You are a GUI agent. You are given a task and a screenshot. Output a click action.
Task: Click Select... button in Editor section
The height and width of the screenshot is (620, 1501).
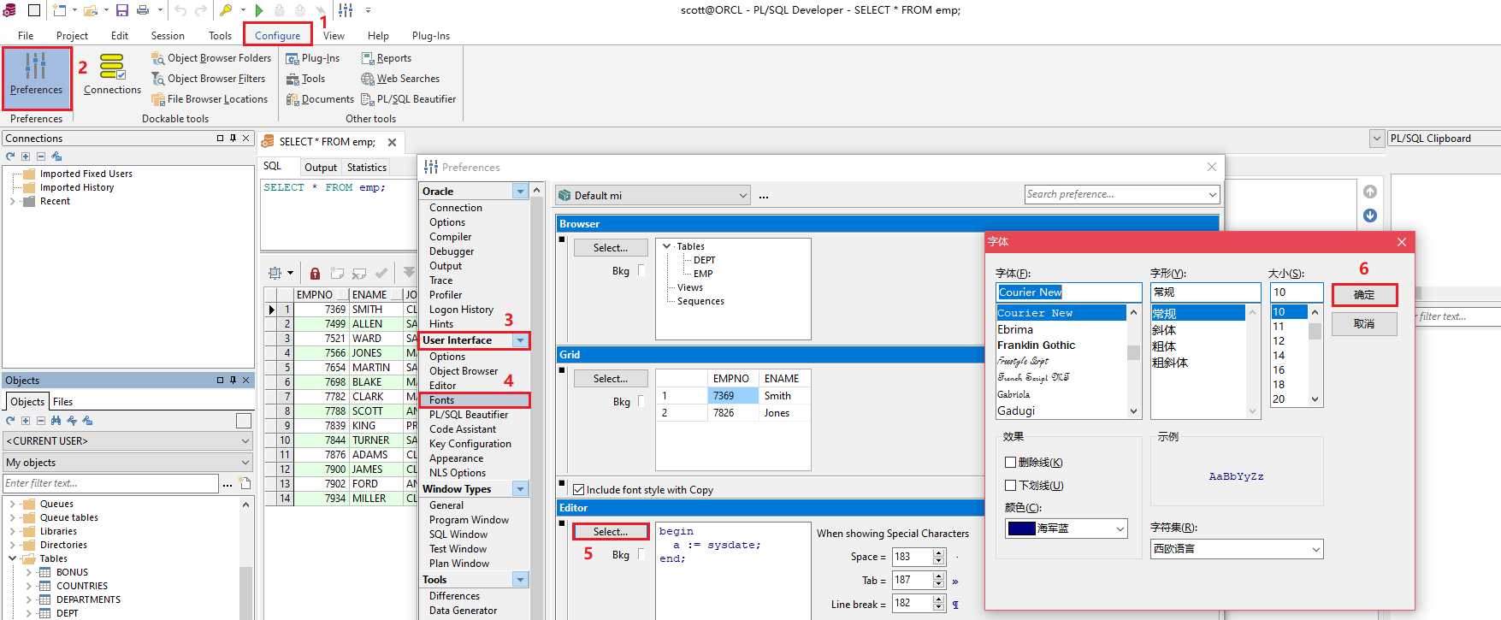611,532
